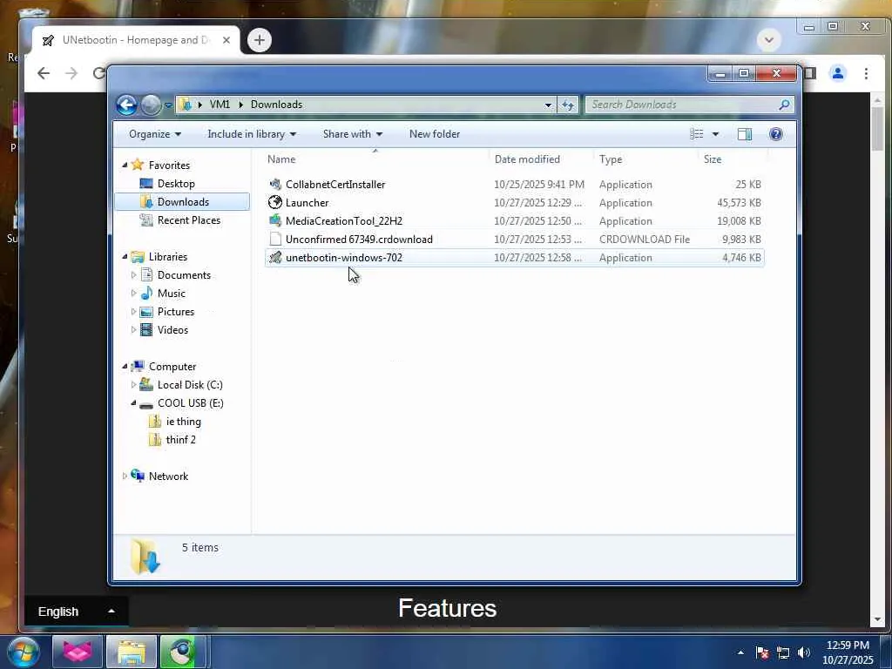Click the VM1 breadcrumb in the address bar
892x669 pixels.
(220, 105)
